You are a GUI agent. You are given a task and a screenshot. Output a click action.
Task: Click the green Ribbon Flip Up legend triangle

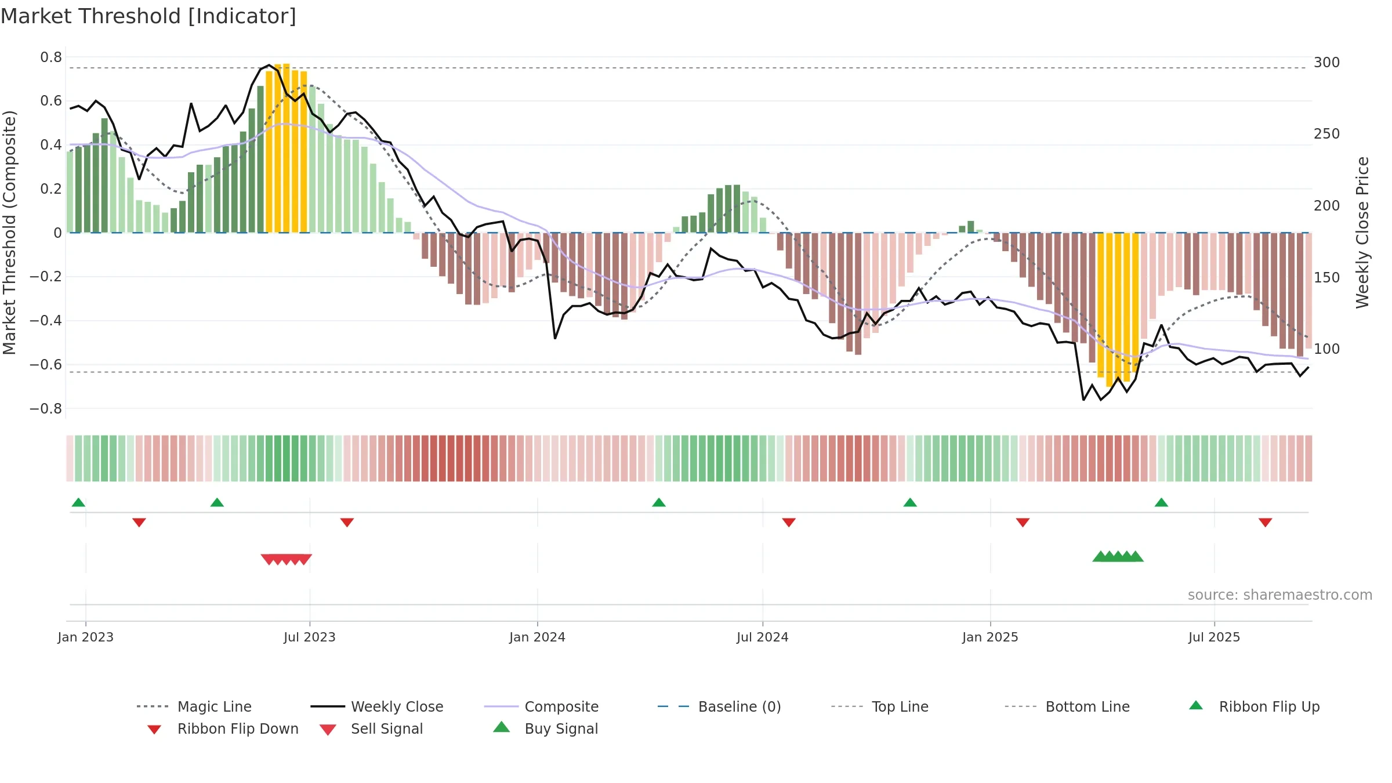[x=1196, y=705]
